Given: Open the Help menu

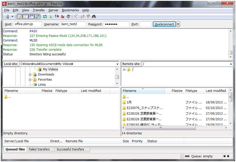Looking at the screenshot, I should coord(86,10).
